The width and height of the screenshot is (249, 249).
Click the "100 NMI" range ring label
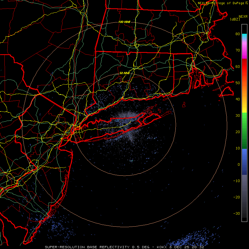pyautogui.click(x=124, y=22)
